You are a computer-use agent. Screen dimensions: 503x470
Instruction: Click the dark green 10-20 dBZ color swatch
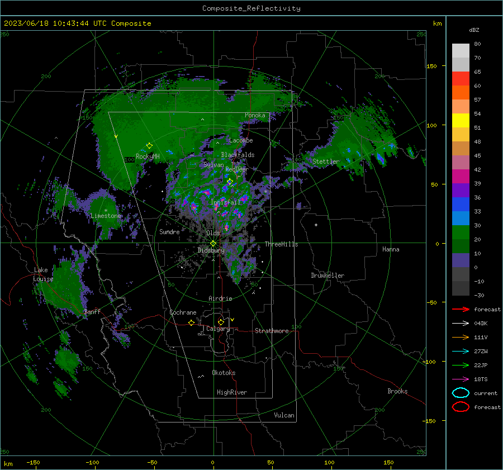(461, 246)
